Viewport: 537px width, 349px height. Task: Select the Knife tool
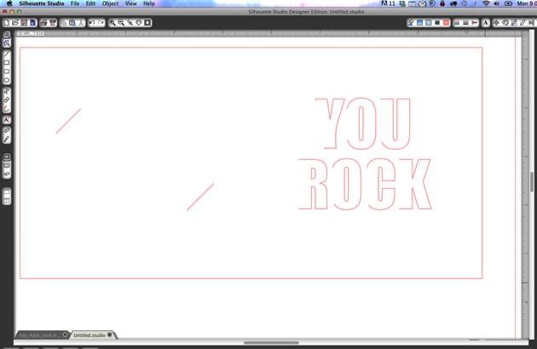pos(7,139)
